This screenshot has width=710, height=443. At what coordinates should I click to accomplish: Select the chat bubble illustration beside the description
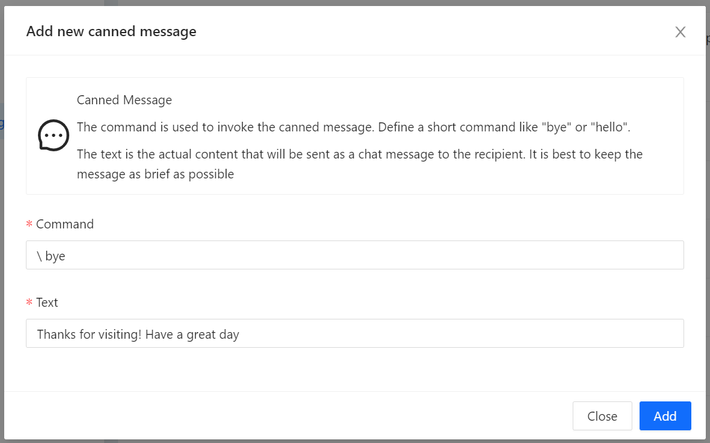pos(53,136)
